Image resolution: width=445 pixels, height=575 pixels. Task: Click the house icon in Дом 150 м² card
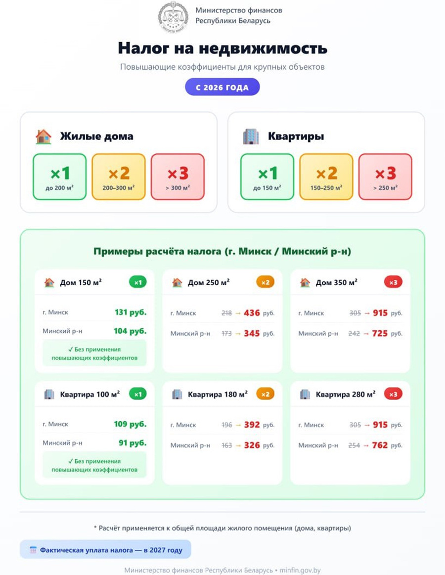tap(49, 283)
